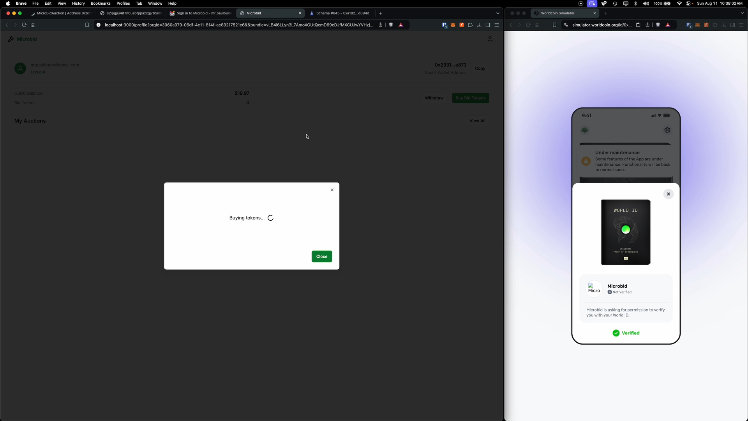Switch to the s2ipgjiu4it7n6uabfppaxxgj7b5m tab
The width and height of the screenshot is (748, 421).
click(131, 13)
